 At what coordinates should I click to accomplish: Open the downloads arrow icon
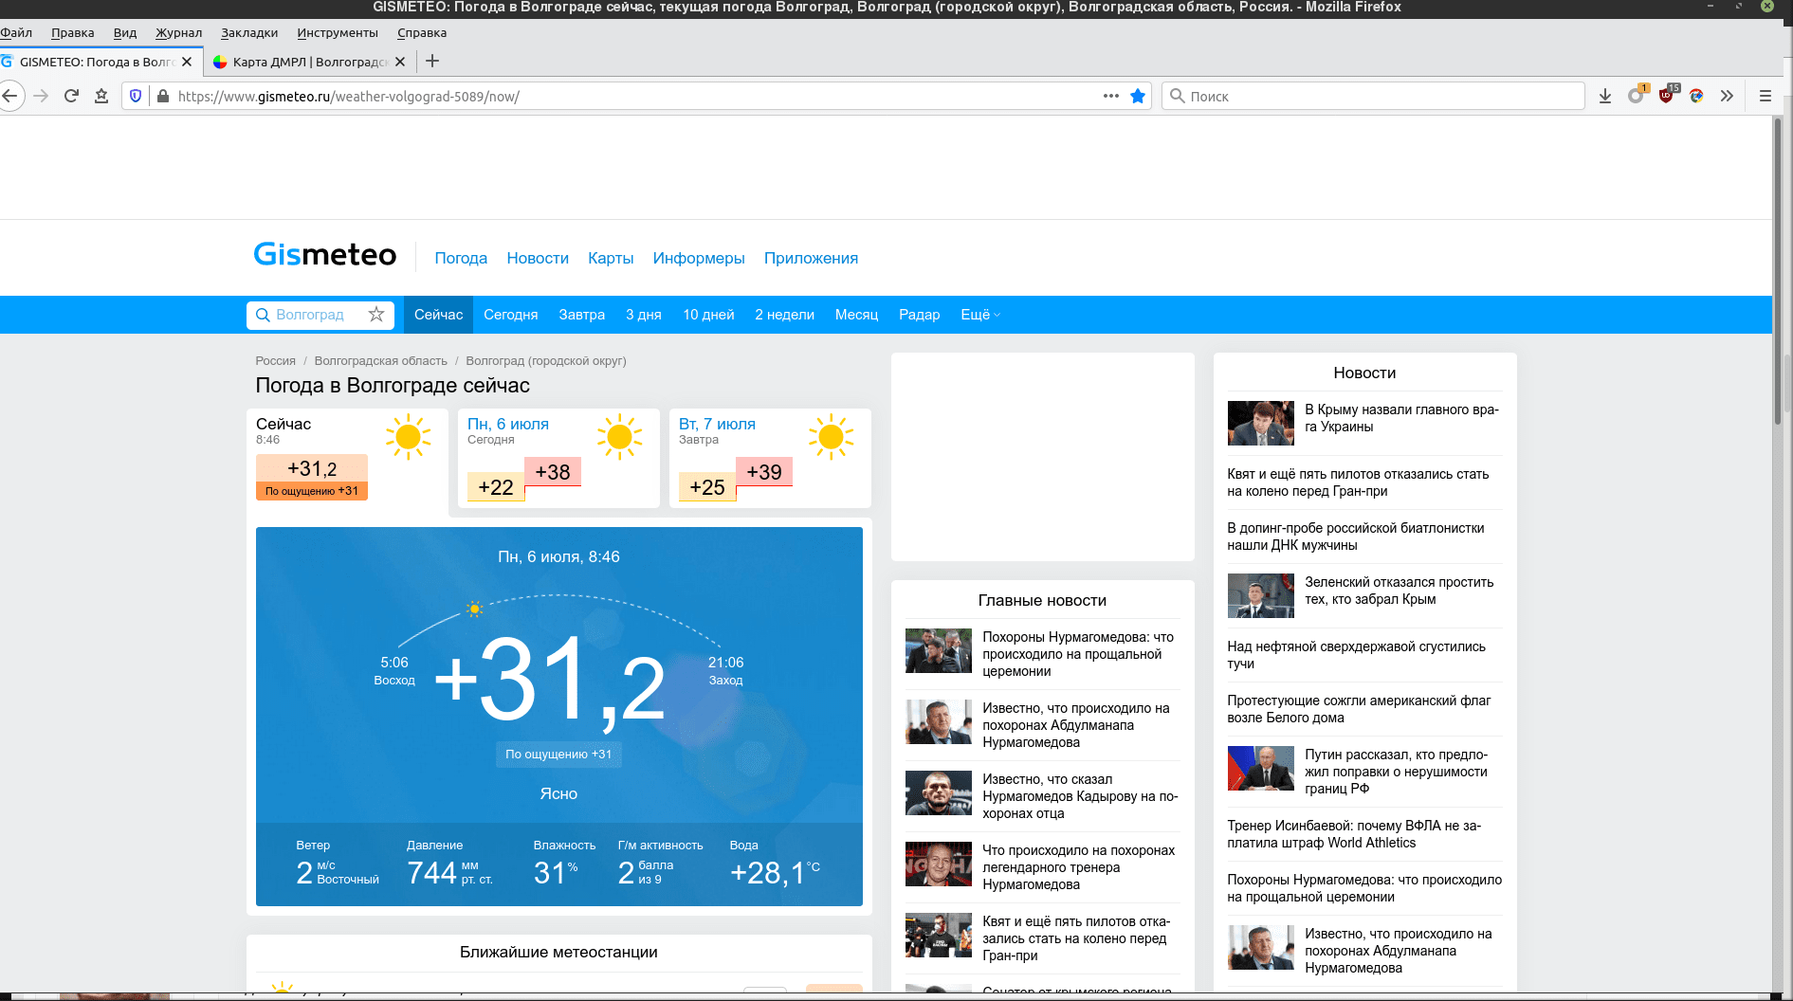tap(1604, 96)
